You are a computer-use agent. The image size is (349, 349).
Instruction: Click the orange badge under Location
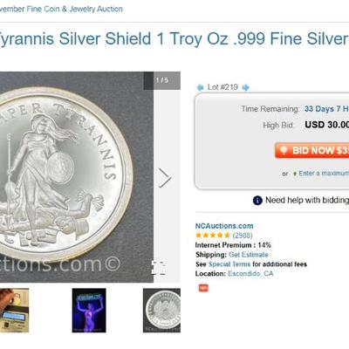(203, 288)
